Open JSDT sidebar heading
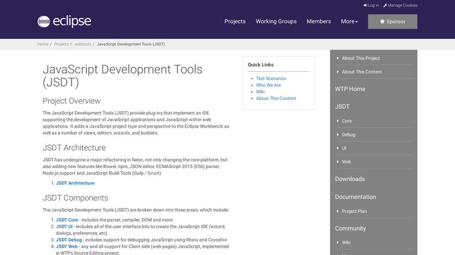455x255 pixels. coord(342,106)
